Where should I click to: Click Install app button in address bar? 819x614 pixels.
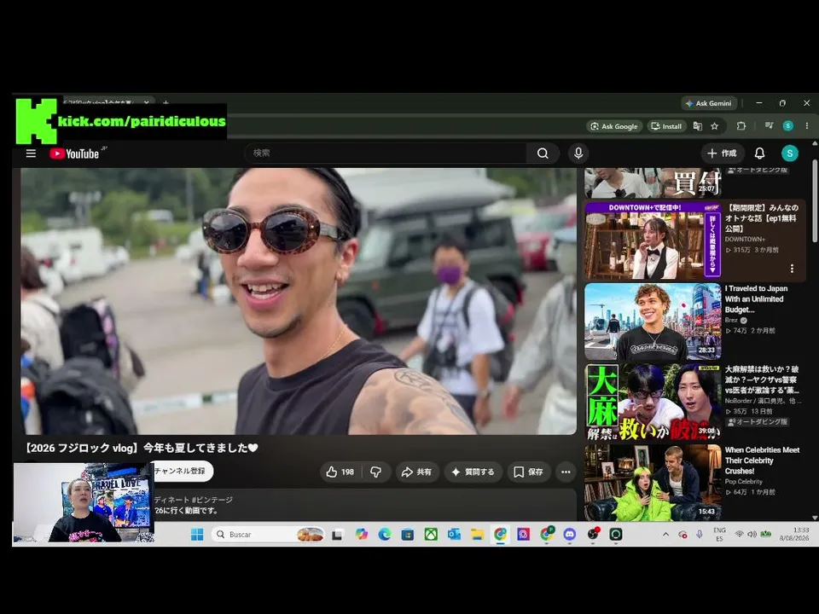click(666, 126)
